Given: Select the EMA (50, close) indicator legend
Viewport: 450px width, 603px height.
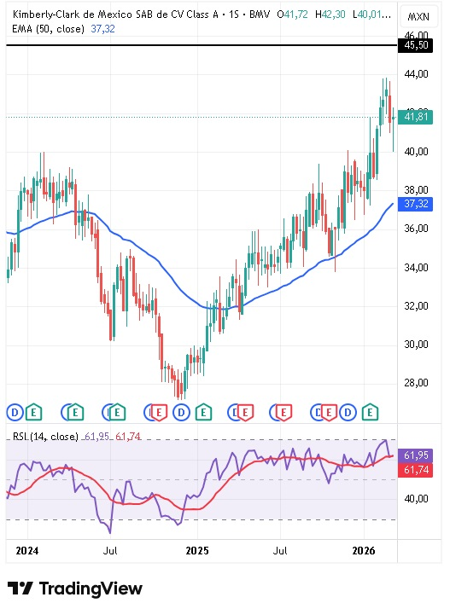Looking at the screenshot, I should pyautogui.click(x=48, y=29).
